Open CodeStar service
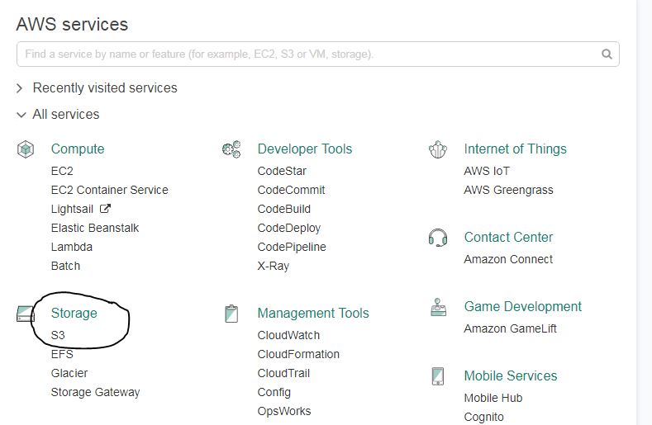Image resolution: width=652 pixels, height=425 pixels. [282, 171]
